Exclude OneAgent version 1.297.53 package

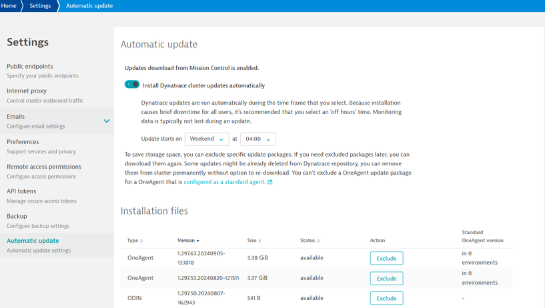(386, 278)
